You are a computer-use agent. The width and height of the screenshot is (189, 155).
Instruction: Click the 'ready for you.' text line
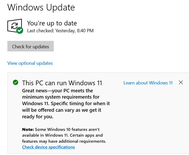[x=38, y=116]
